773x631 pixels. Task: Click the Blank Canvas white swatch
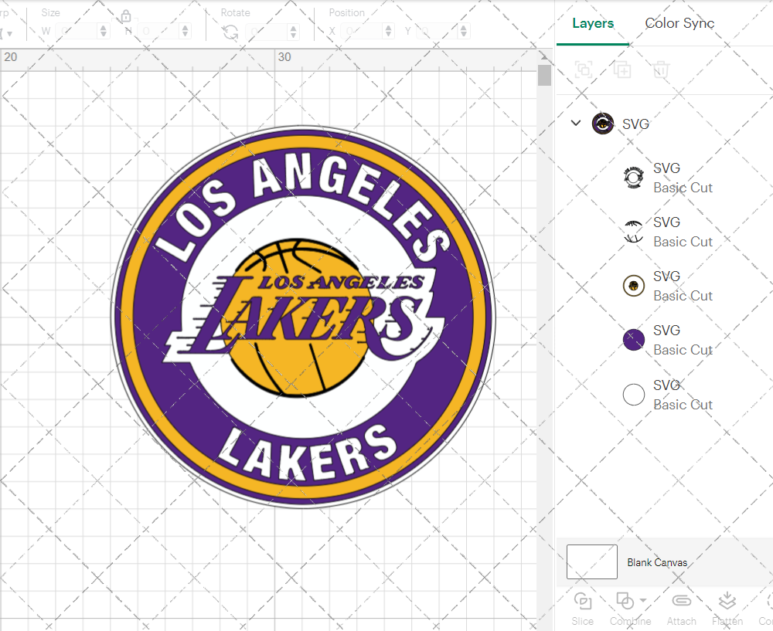point(591,561)
